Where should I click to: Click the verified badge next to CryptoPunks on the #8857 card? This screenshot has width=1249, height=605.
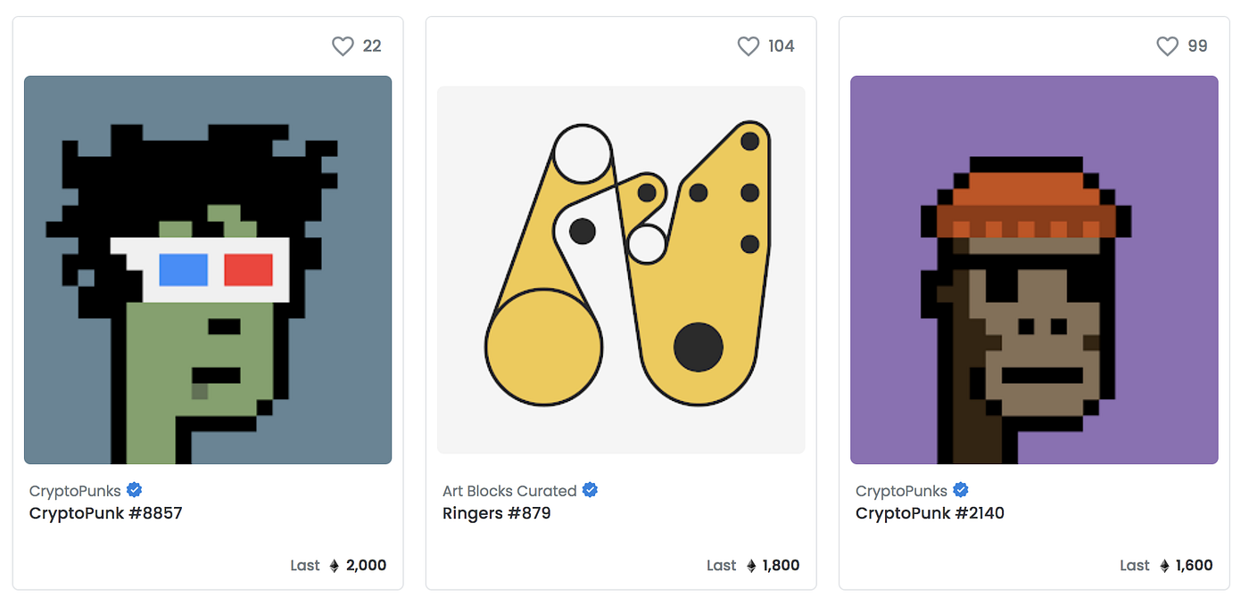135,490
